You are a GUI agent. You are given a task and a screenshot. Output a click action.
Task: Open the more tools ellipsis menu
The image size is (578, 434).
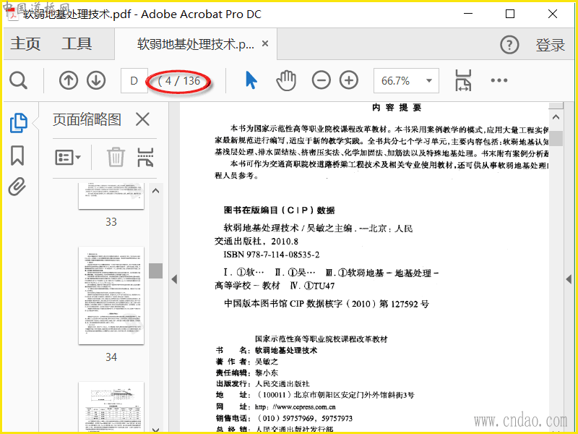pos(499,80)
